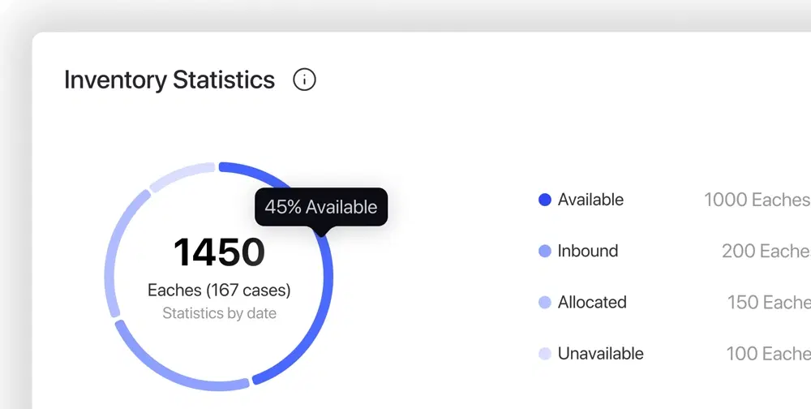Select the Allocated legend label
The image size is (811, 409).
592,303
